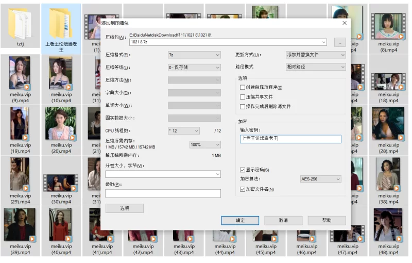The height and width of the screenshot is (263, 412).
Task: Select the 上老王论坛当老王 folder icon
Action: click(61, 24)
